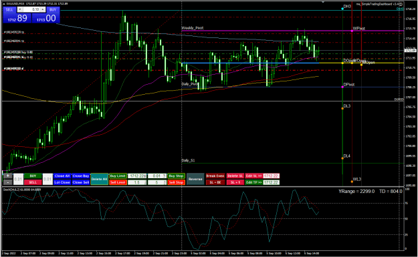The height and width of the screenshot is (257, 418).
Task: Click the Lot Close button
Action: 62,182
